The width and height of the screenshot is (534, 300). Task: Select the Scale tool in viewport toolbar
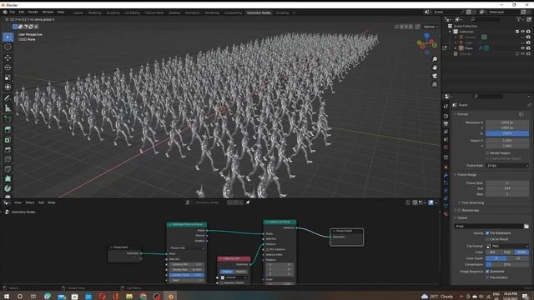pyautogui.click(x=8, y=77)
